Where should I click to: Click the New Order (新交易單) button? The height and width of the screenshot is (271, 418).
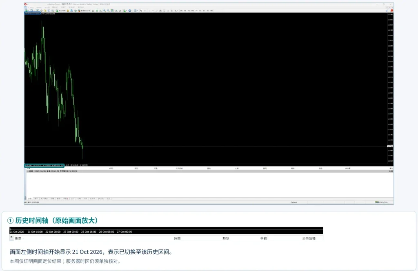click(61, 11)
